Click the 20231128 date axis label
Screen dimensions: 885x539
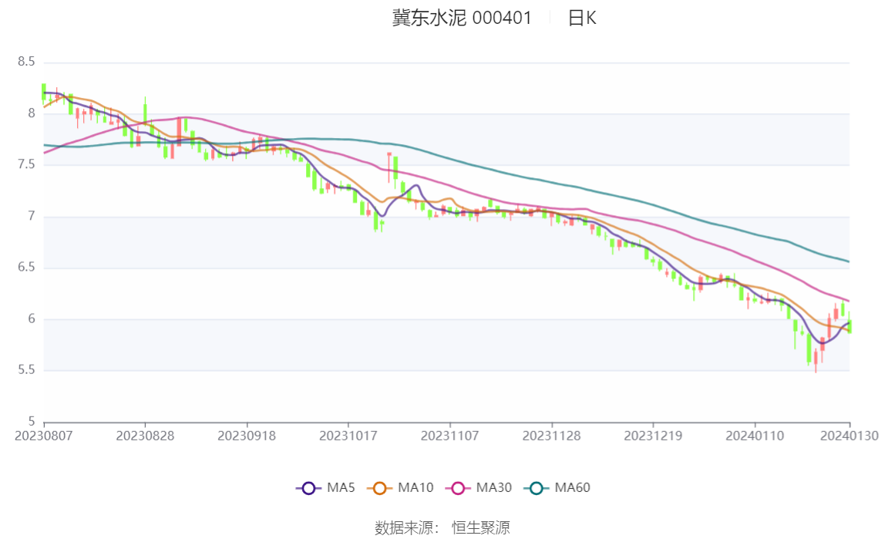click(551, 436)
